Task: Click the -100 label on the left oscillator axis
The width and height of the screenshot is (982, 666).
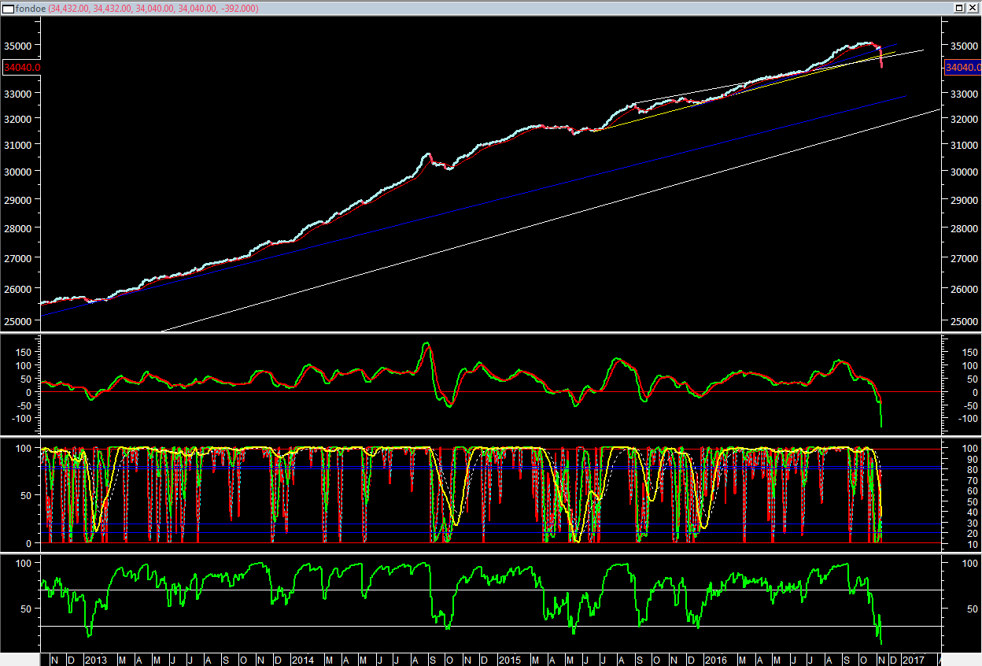Action: [x=21, y=418]
